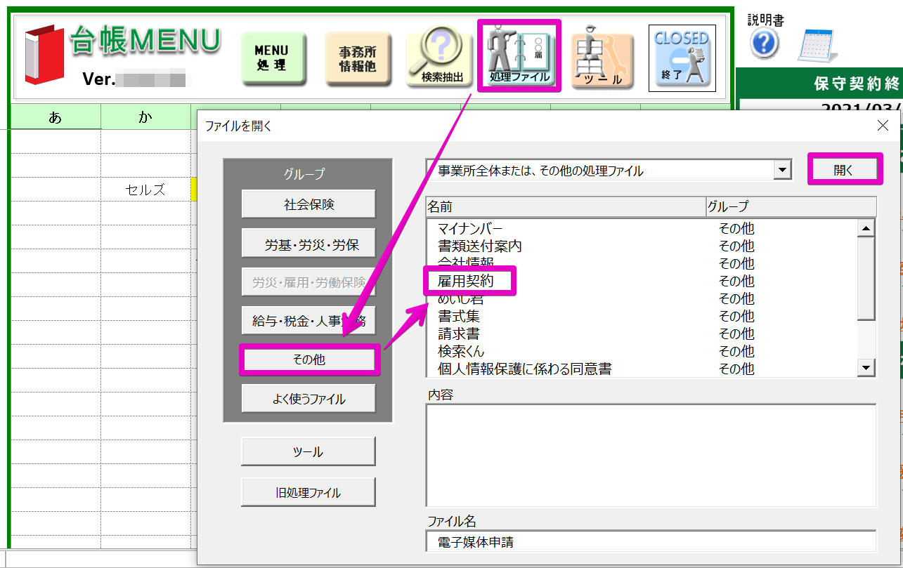Click the 内容 description text area
The width and height of the screenshot is (903, 568).
click(x=651, y=455)
